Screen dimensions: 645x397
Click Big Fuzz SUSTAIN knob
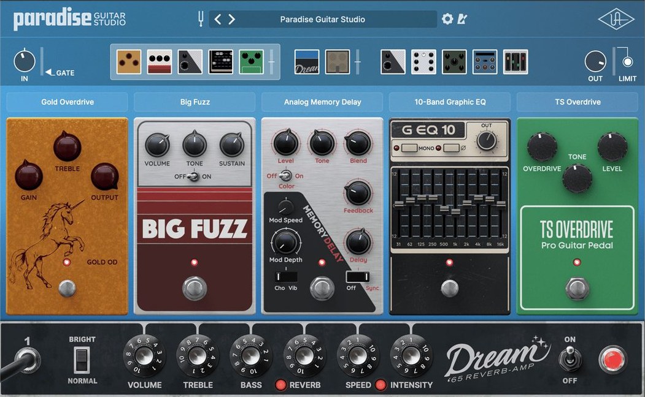232,145
